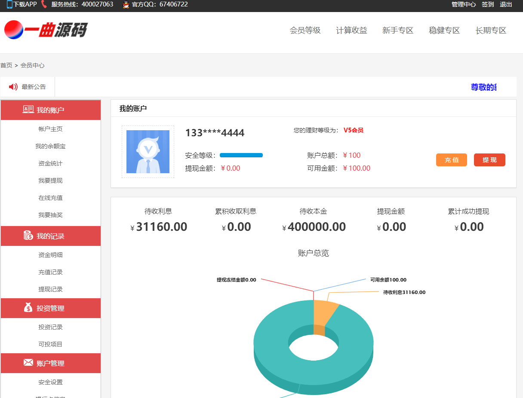Click the My Account (我的账户) card icon

[28, 110]
